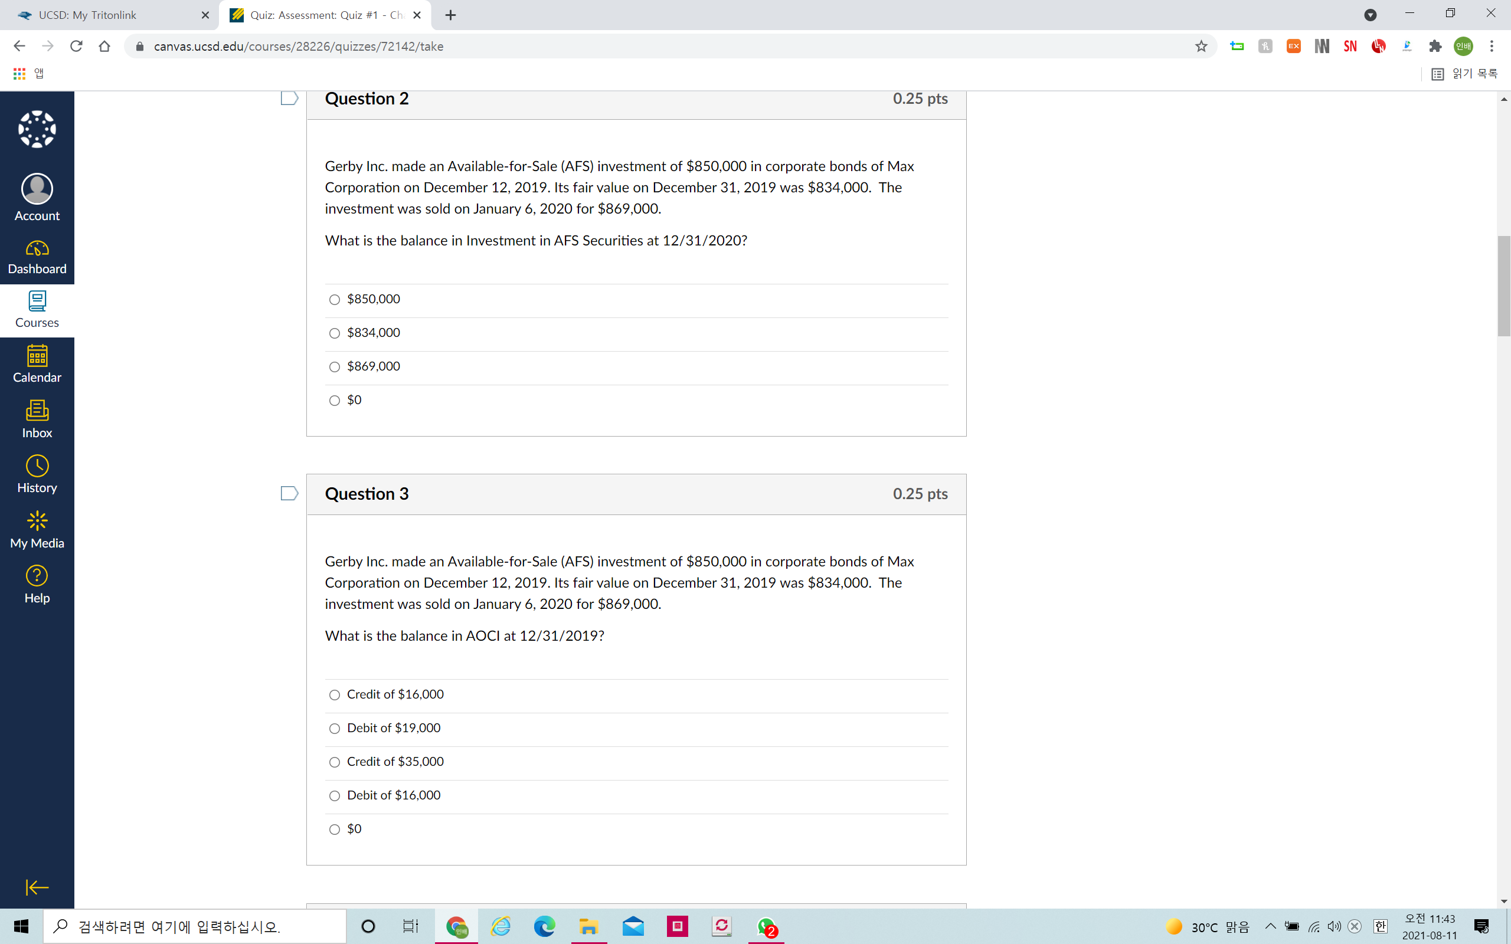This screenshot has width=1511, height=944.
Task: Select $0 radio button for Question 2
Action: pos(335,400)
